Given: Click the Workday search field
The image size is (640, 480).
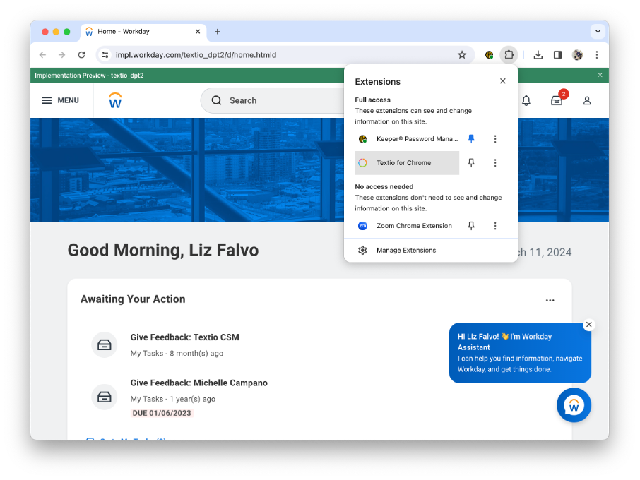Looking at the screenshot, I should click(x=275, y=101).
